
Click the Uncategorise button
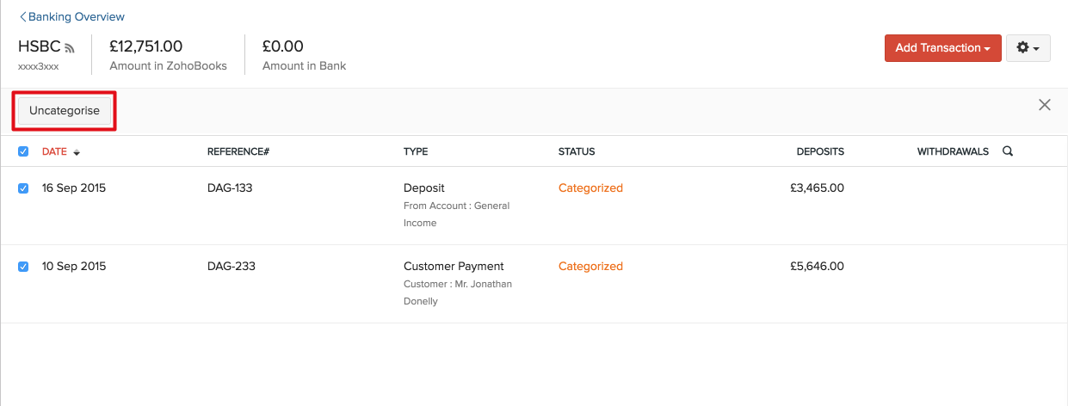[65, 111]
